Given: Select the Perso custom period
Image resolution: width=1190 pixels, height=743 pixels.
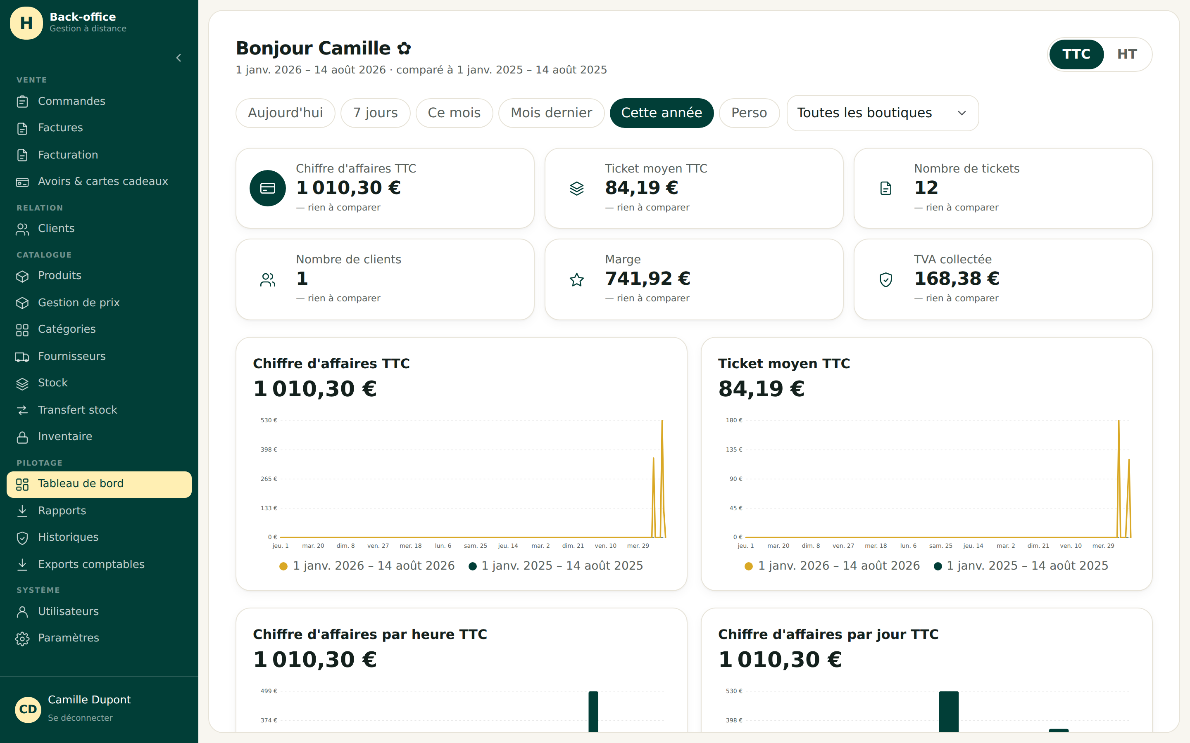Looking at the screenshot, I should 749,113.
